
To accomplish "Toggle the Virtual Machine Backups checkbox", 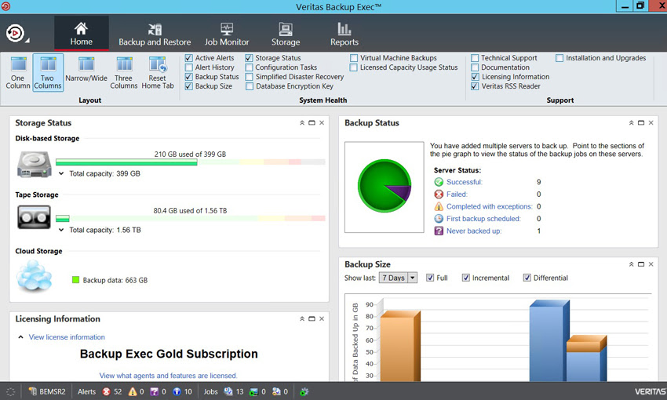I will coord(355,58).
